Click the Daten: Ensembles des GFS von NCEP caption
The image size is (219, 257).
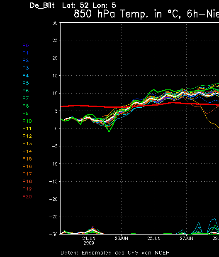click(x=115, y=252)
